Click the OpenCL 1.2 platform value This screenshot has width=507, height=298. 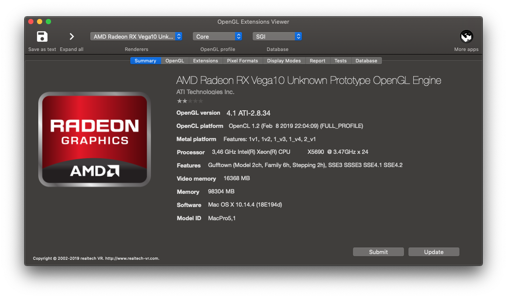point(296,126)
